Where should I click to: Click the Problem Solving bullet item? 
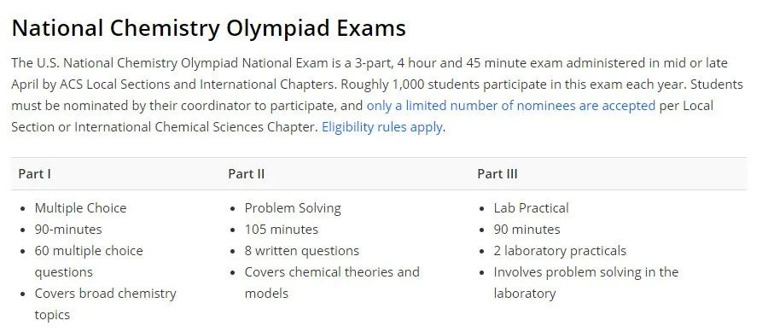pyautogui.click(x=293, y=208)
